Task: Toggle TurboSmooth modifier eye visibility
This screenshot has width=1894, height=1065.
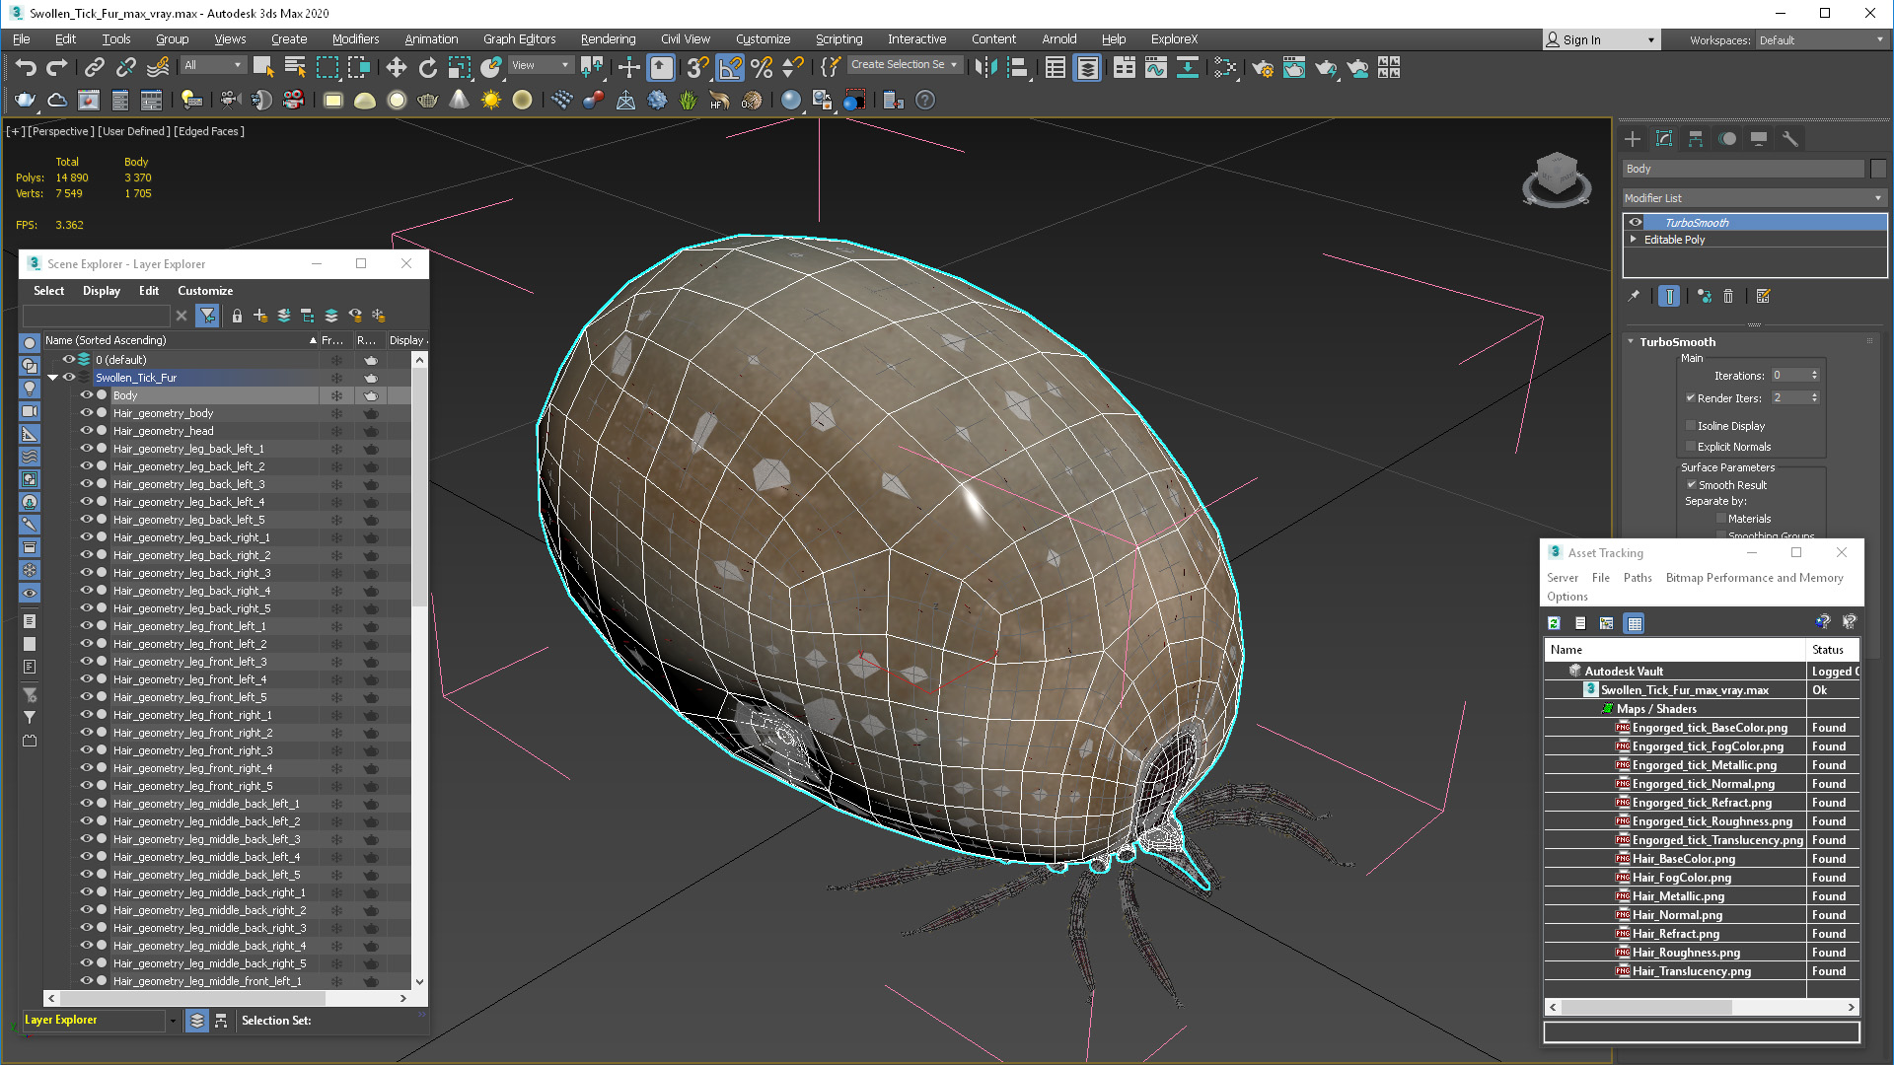Action: [1636, 223]
